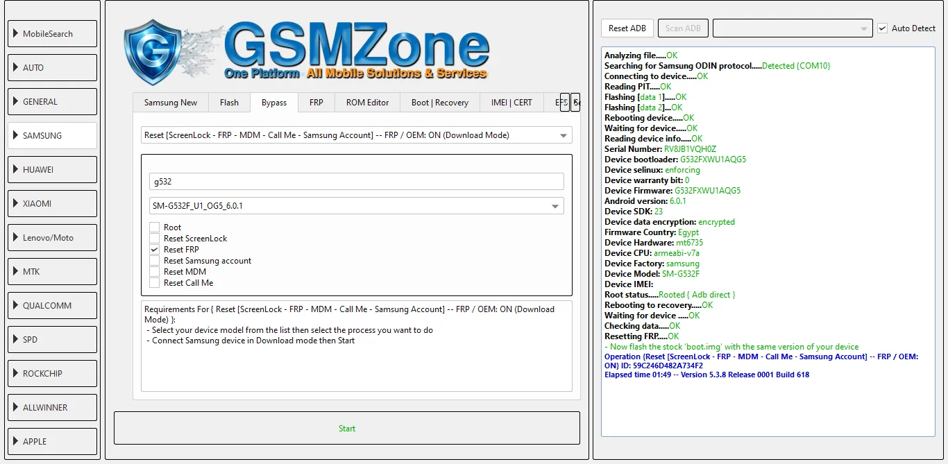Expand the SAMSUNG sidebar section
Viewport: 948px width, 464px height.
(x=52, y=136)
